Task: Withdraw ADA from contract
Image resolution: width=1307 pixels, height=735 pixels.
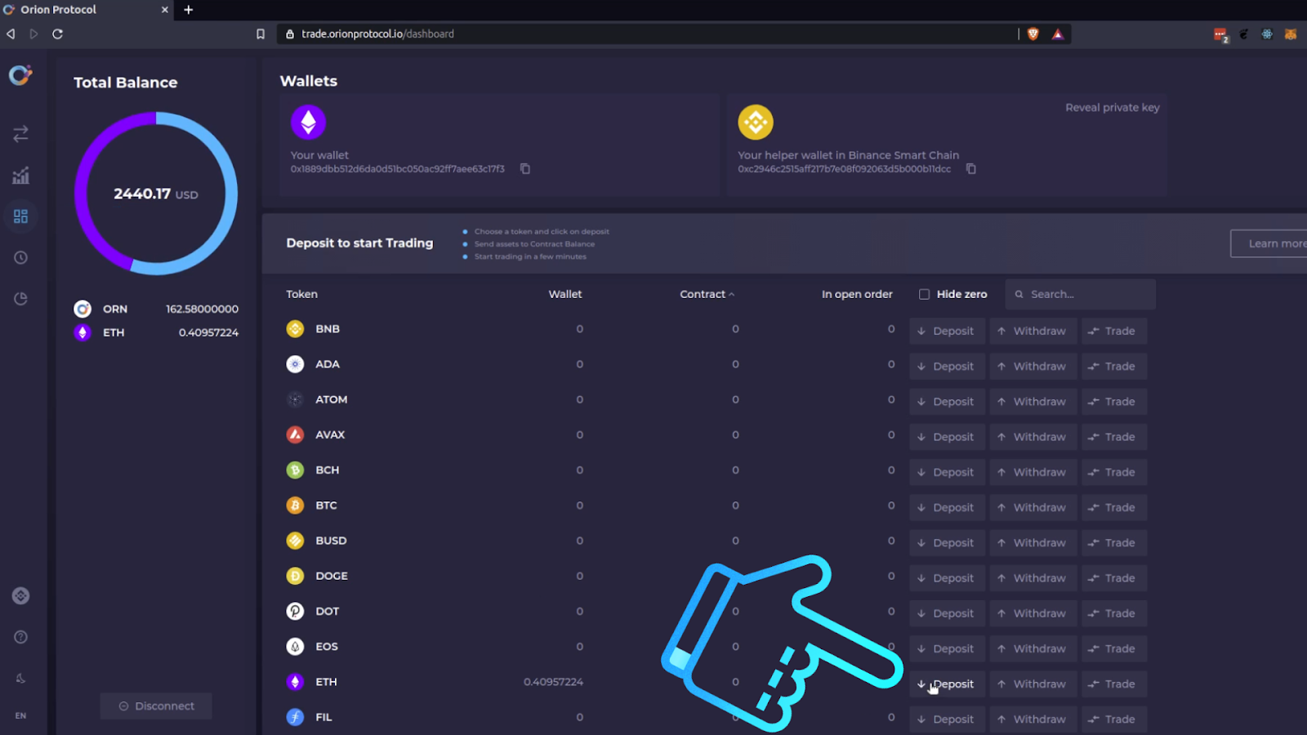Action: click(1033, 366)
